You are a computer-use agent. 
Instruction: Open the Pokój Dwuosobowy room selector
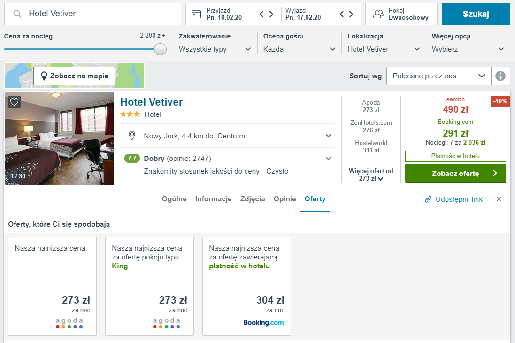point(401,14)
